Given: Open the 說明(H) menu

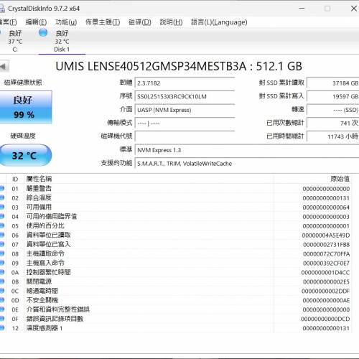Looking at the screenshot, I should click(171, 22).
